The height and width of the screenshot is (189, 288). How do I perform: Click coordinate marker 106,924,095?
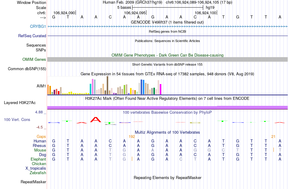point(135,13)
